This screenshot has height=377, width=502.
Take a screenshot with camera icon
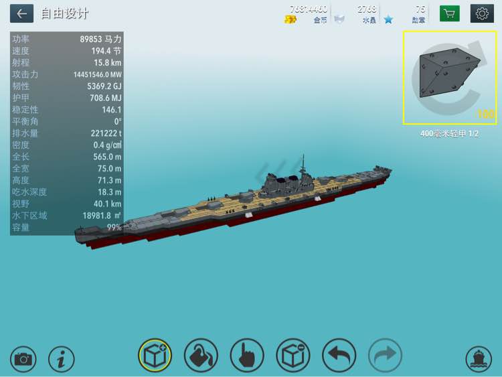pos(23,359)
